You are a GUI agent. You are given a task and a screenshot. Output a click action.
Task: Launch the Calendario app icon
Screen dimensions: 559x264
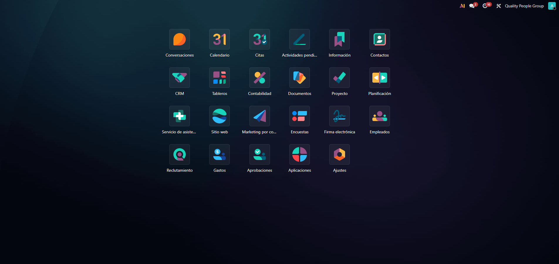click(219, 40)
